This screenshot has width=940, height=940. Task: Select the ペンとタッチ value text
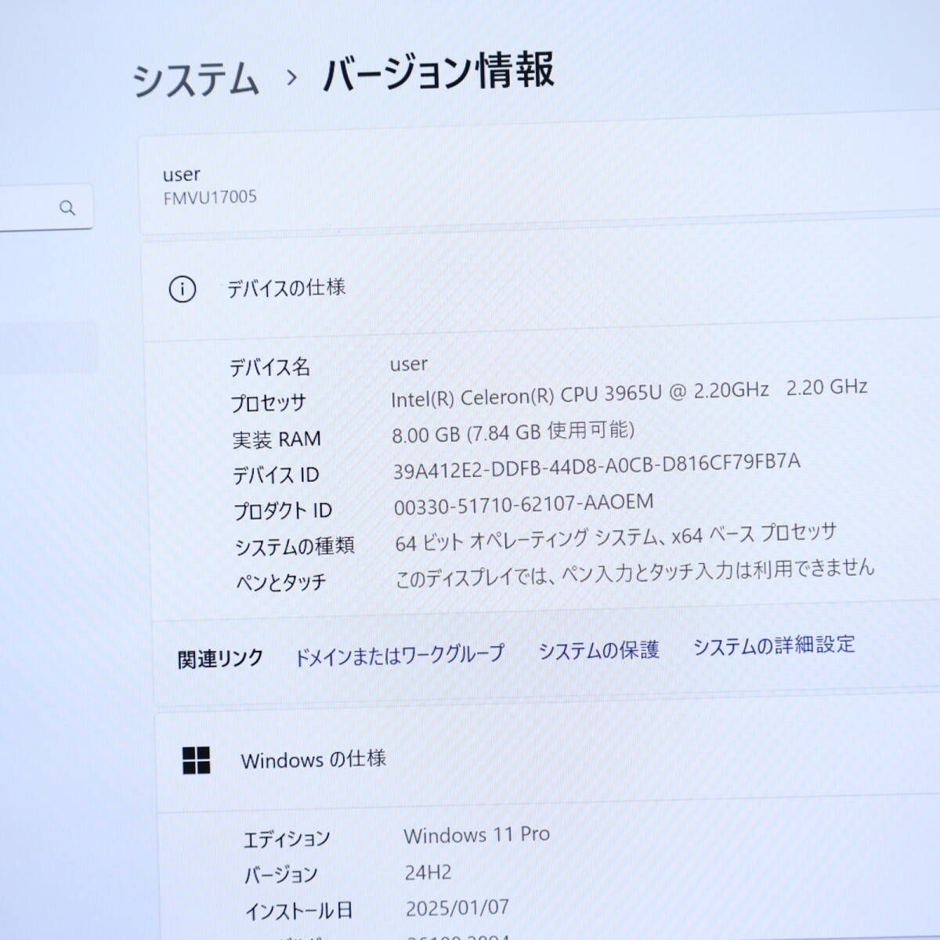click(634, 573)
